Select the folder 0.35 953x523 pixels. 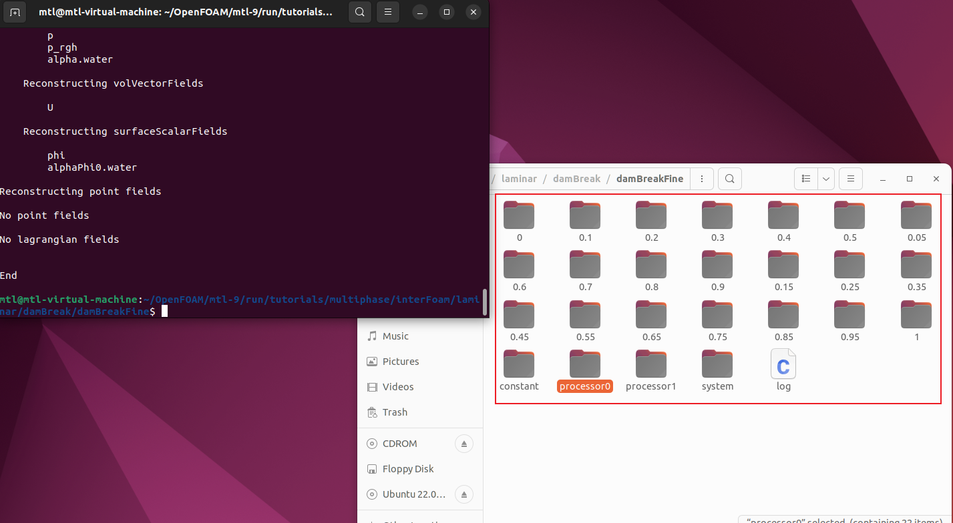tap(916, 272)
